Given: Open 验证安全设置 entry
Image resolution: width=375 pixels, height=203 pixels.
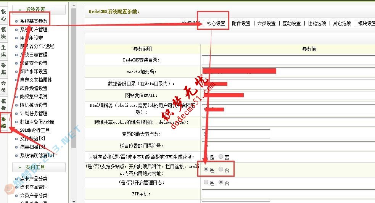Looking at the screenshot, I should click(x=34, y=63).
